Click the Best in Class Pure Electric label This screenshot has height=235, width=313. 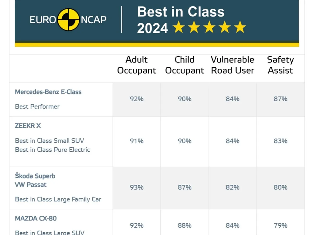click(x=52, y=150)
